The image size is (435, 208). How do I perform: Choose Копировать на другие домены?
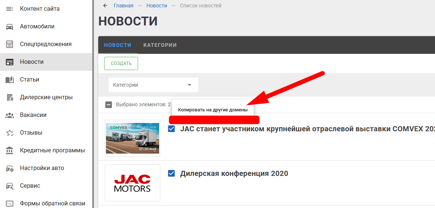(x=213, y=110)
